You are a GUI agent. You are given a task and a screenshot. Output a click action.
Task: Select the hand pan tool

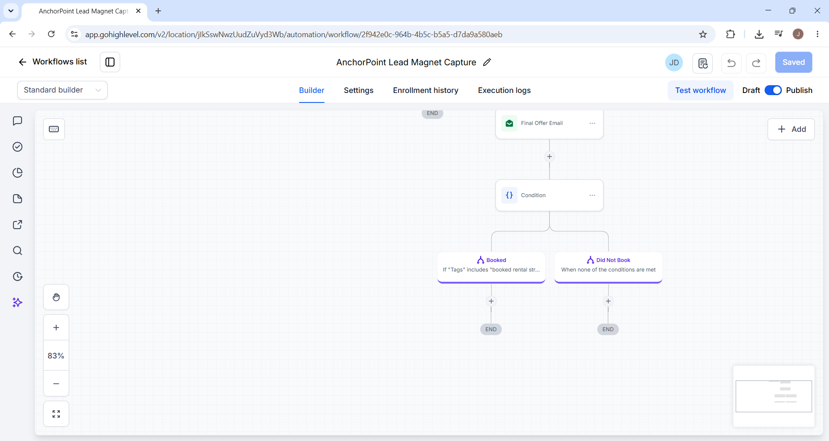(56, 297)
